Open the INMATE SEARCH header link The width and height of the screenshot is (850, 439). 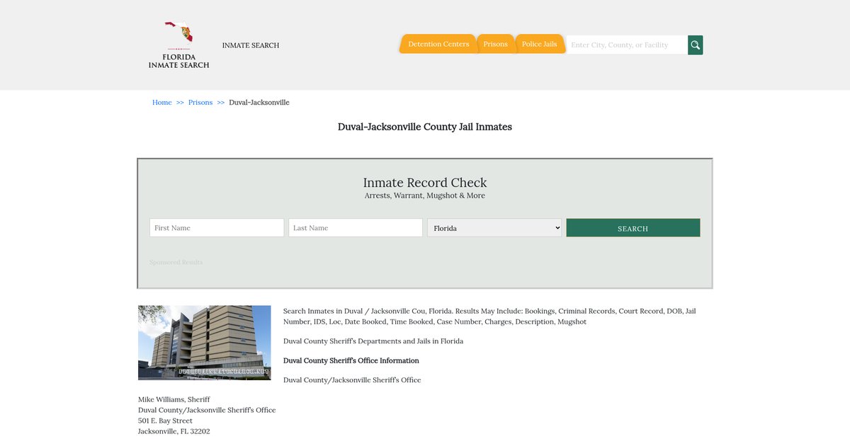[251, 45]
